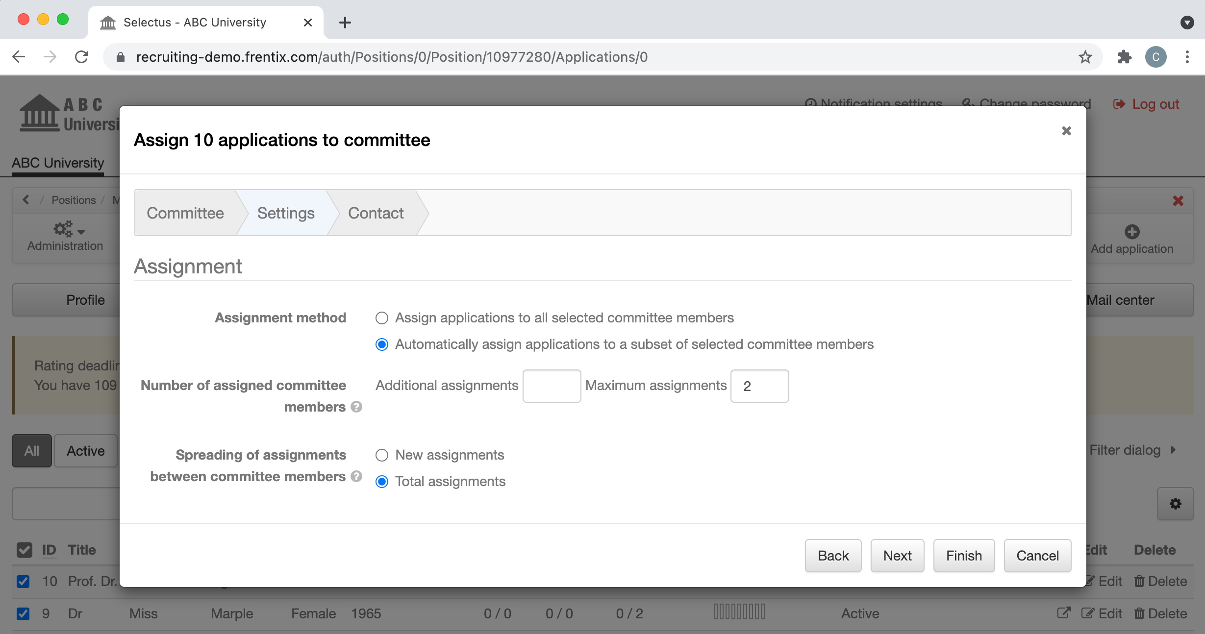Click the Back button
The width and height of the screenshot is (1205, 634).
(x=833, y=556)
